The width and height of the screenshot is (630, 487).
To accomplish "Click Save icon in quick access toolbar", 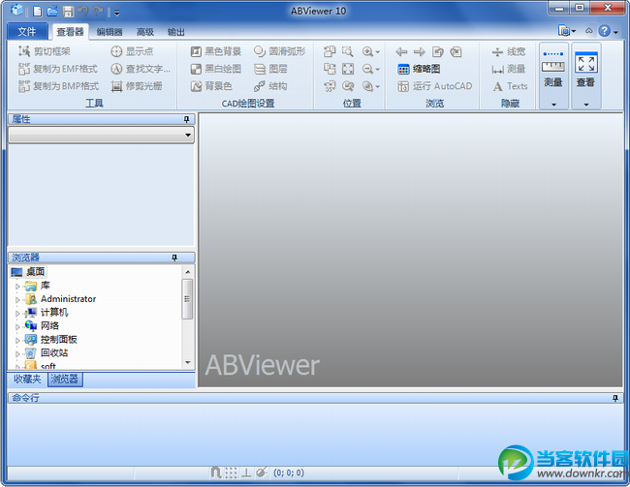I will click(x=68, y=12).
